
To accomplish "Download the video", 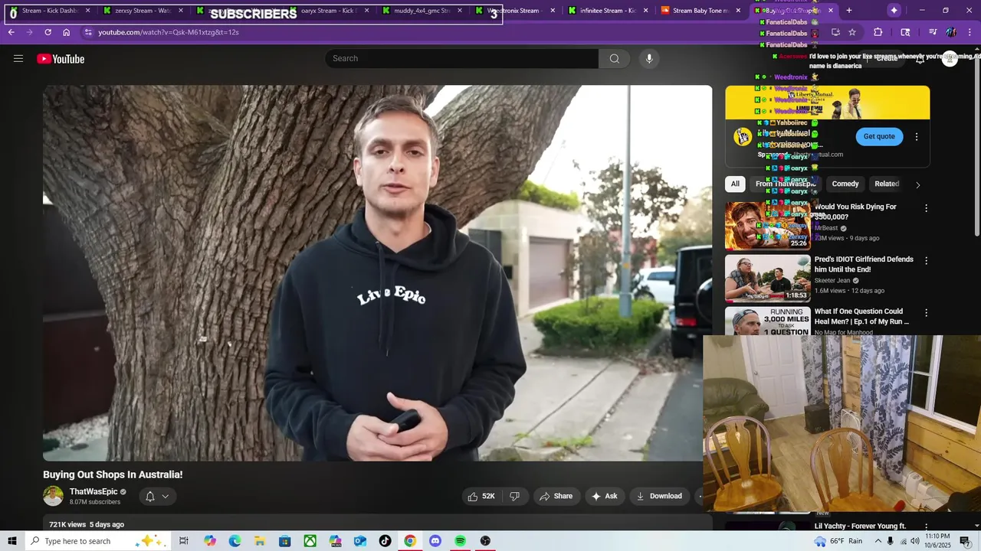I will (x=659, y=496).
